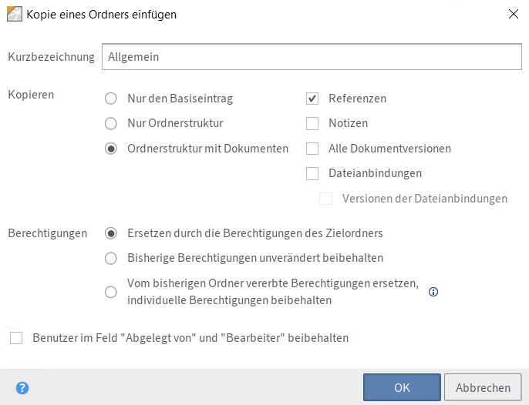Enable 'Benutzer im Feld Abgelegt von' checkbox
Viewport: 529px width, 405px height.
click(x=16, y=338)
